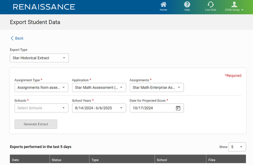Open the Help question mark icon
253x165 pixels.
point(187,5)
